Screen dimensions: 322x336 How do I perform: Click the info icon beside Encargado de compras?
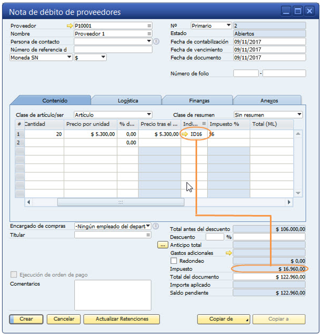pos(156,226)
